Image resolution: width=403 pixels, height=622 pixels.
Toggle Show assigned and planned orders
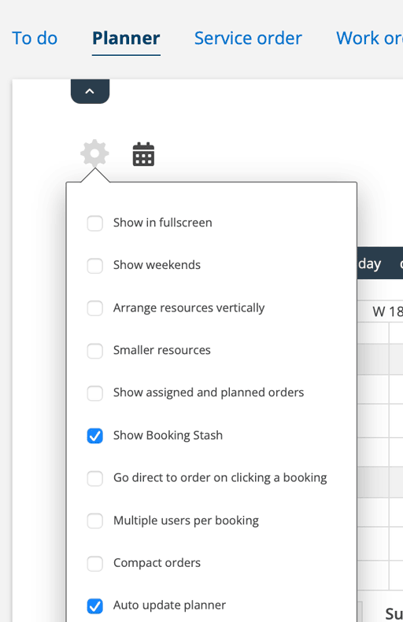(x=95, y=393)
